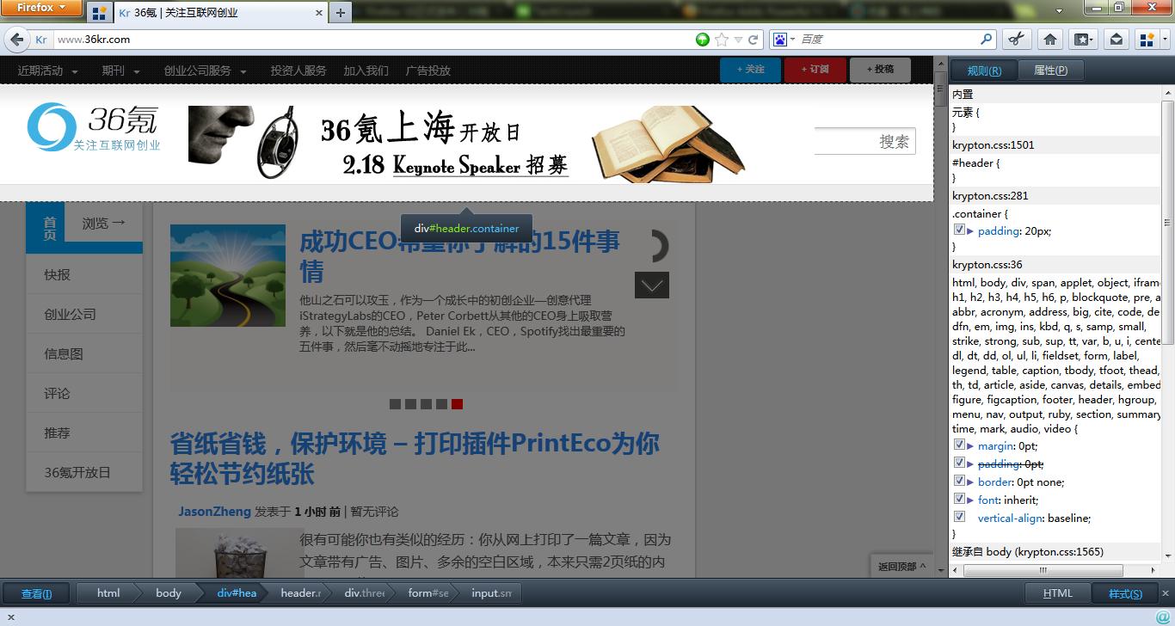Click the + 投稿 submit button

click(x=880, y=70)
